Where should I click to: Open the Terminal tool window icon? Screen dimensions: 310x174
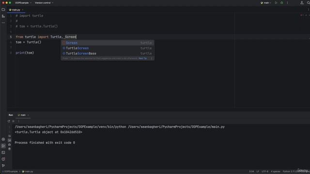3,153
